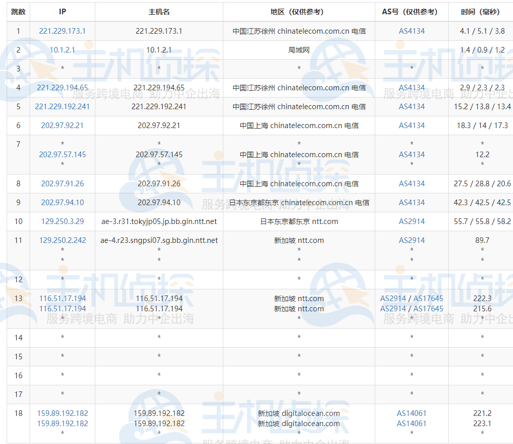513x444 pixels.
Task: Select region 日本东京都东京 ntt.com
Action: [299, 221]
